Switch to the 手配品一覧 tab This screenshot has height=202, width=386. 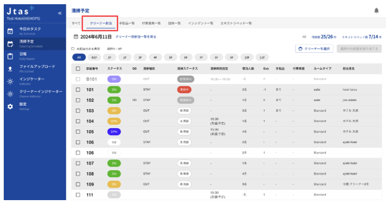tap(127, 23)
